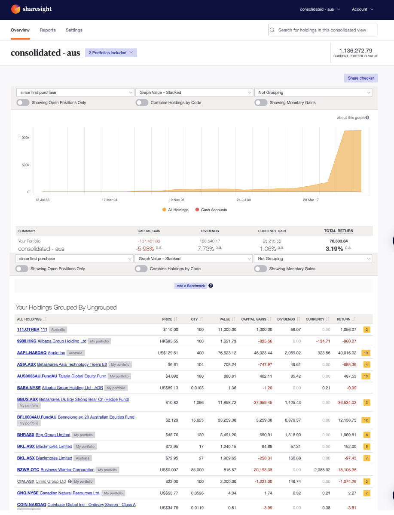
Task: Sort table by Currency column arrows
Action: (x=328, y=319)
